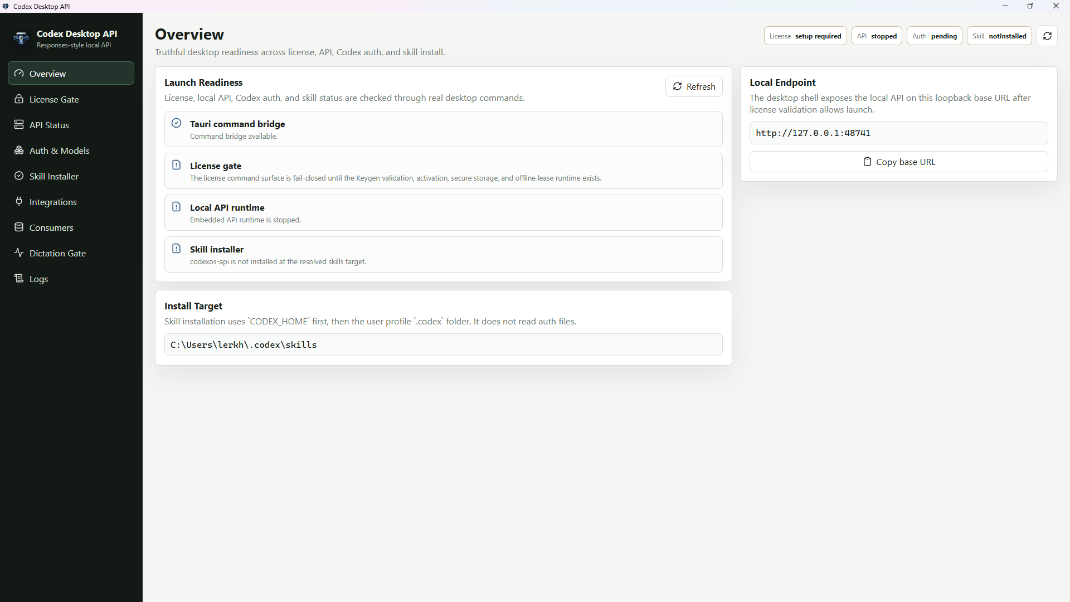This screenshot has height=602, width=1070.
Task: Click the Skill installer readiness row
Action: coord(443,255)
